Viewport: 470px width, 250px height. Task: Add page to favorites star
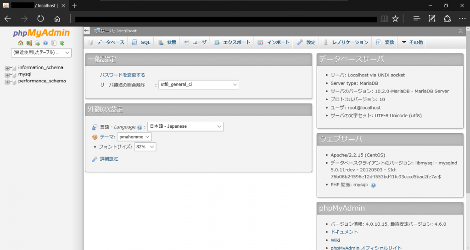pyautogui.click(x=395, y=19)
